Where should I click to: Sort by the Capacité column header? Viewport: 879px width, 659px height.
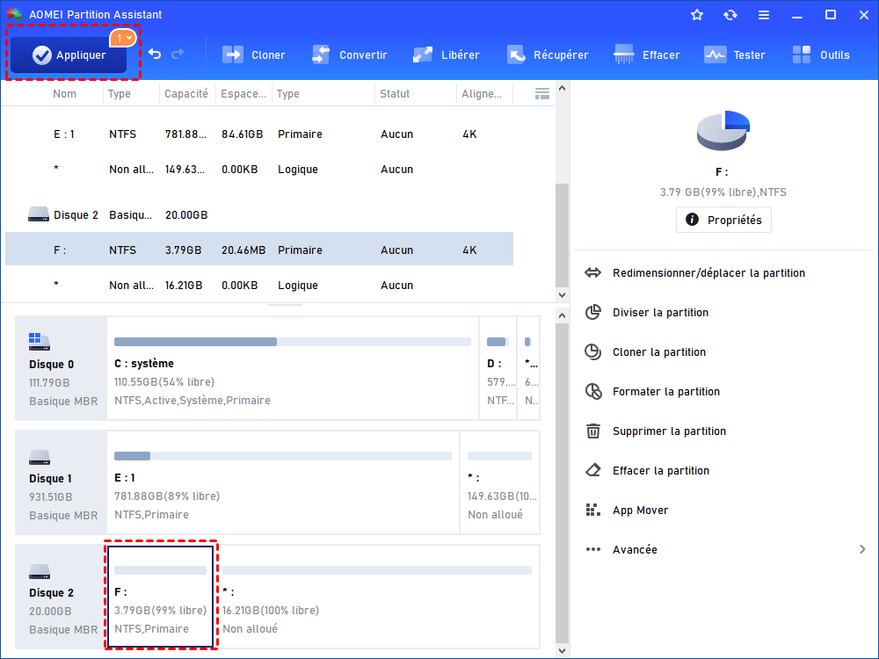(x=186, y=94)
